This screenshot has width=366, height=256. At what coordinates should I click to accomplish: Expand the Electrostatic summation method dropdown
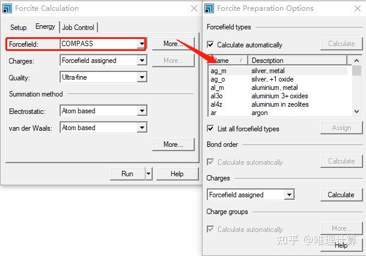coord(142,111)
